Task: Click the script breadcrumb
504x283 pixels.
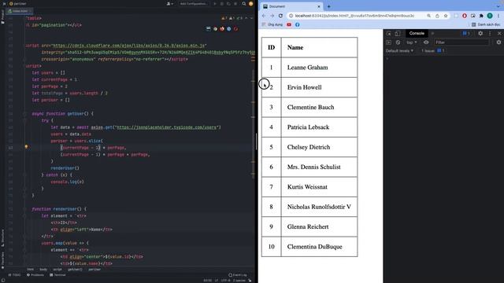Action: [57, 270]
